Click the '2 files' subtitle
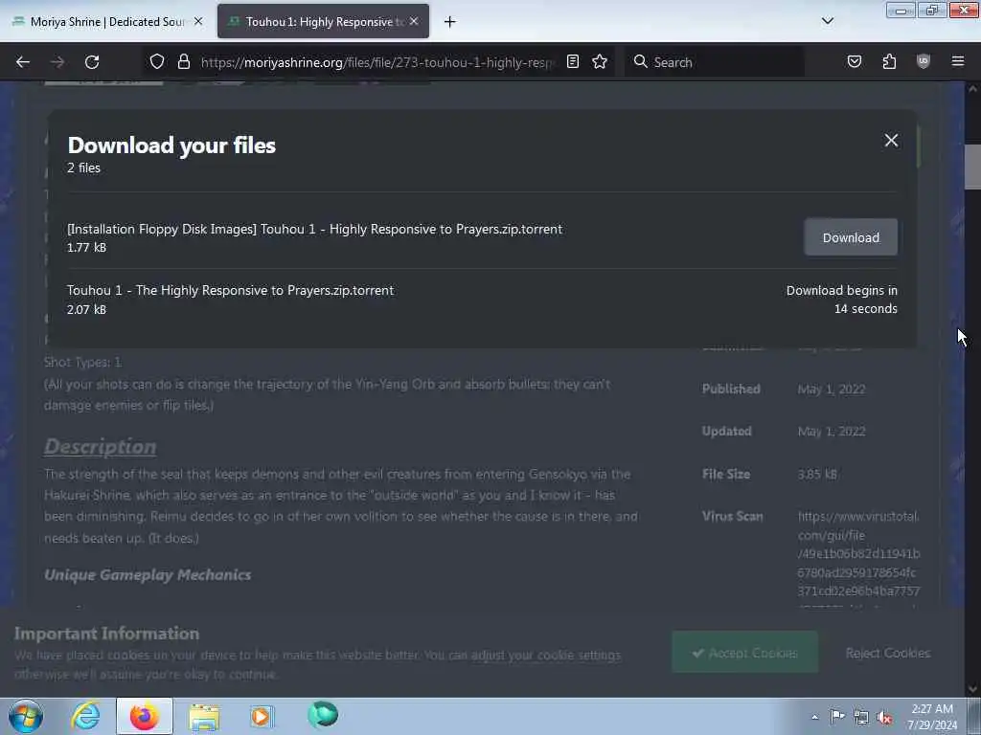 coord(84,167)
